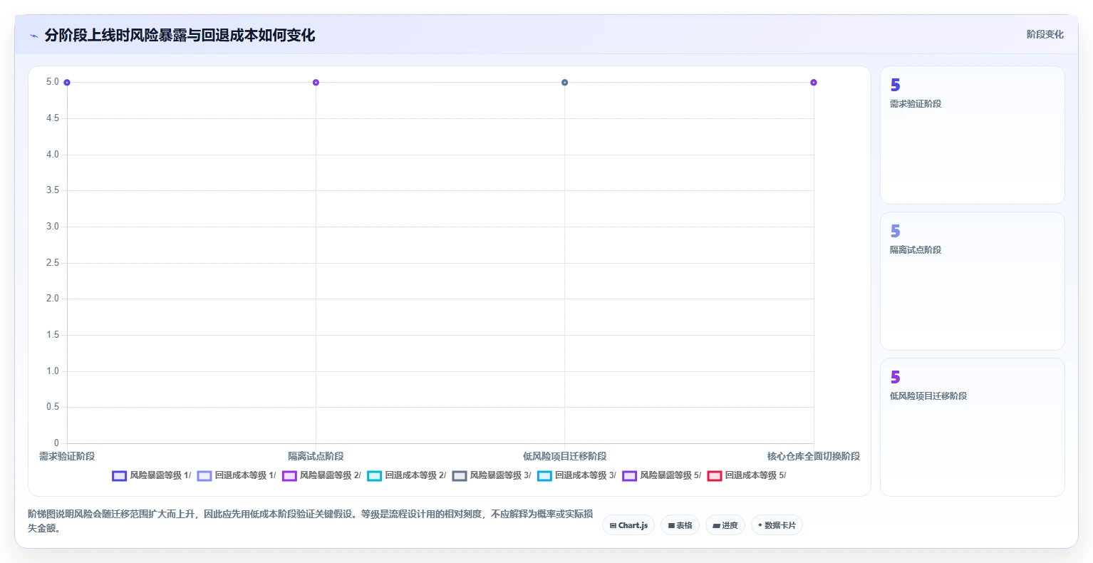
Task: Click the Chart.js chip icon
Action: tap(613, 526)
